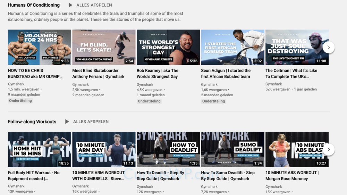
Task: Show next videos in Follow-along Workouts row
Action: coord(328,150)
